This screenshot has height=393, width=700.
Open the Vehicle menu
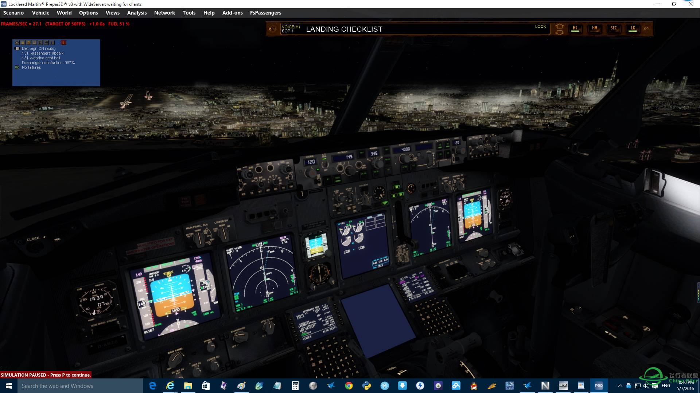(40, 13)
